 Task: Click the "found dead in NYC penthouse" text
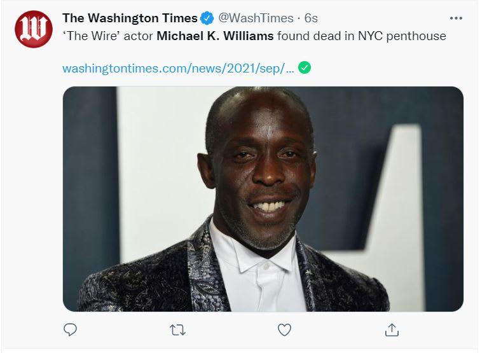pos(362,36)
